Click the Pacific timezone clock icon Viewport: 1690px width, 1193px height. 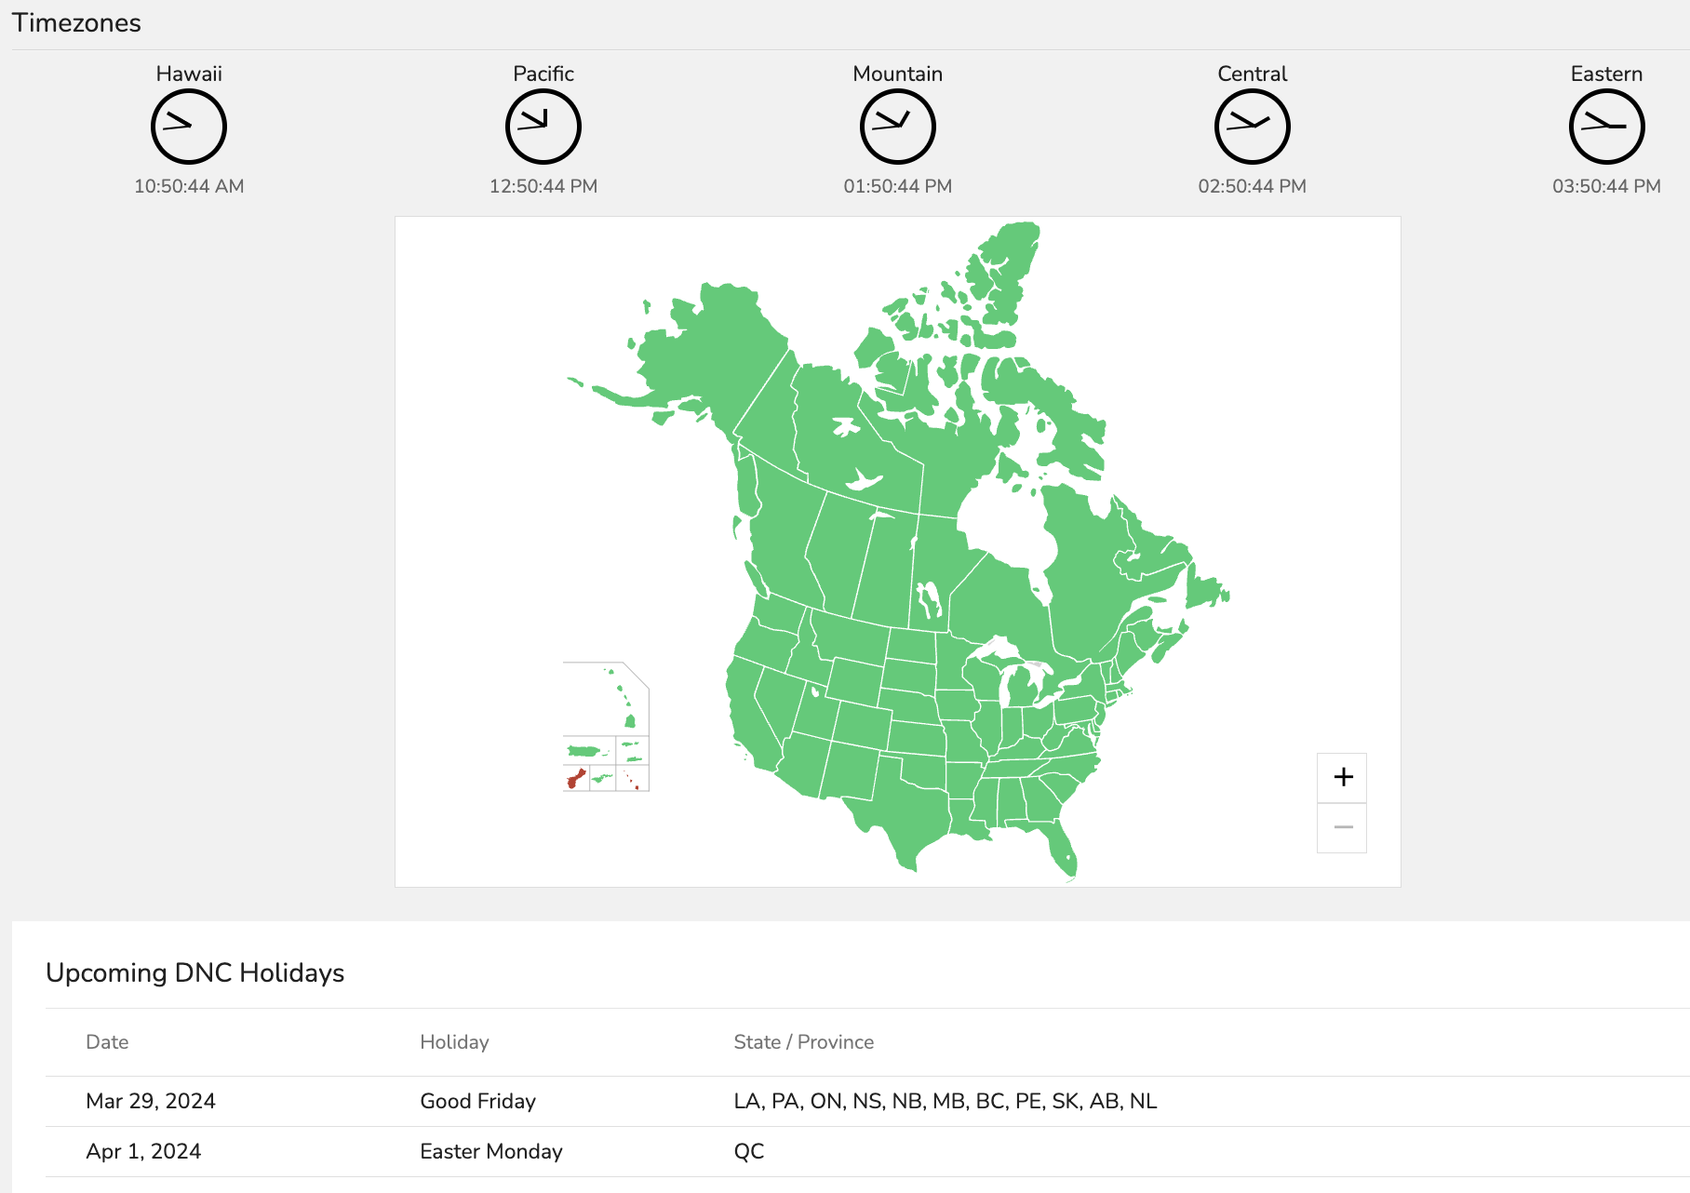coord(543,127)
